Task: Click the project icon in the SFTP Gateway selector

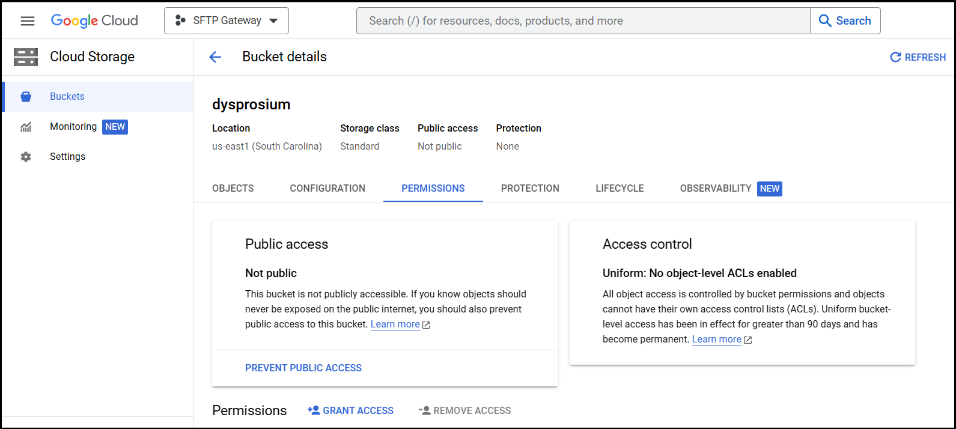Action: tap(180, 21)
